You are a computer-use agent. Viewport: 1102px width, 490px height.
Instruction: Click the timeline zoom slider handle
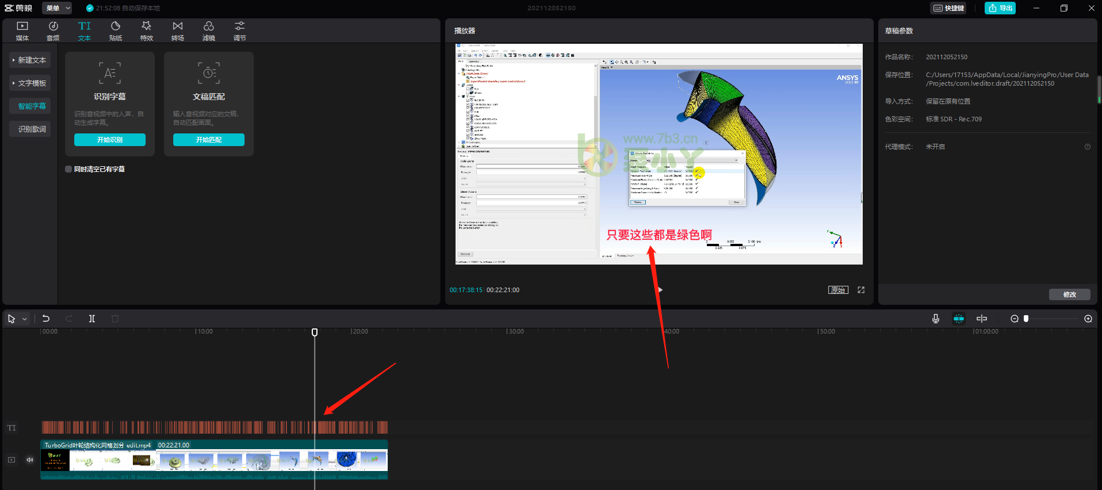click(1026, 319)
